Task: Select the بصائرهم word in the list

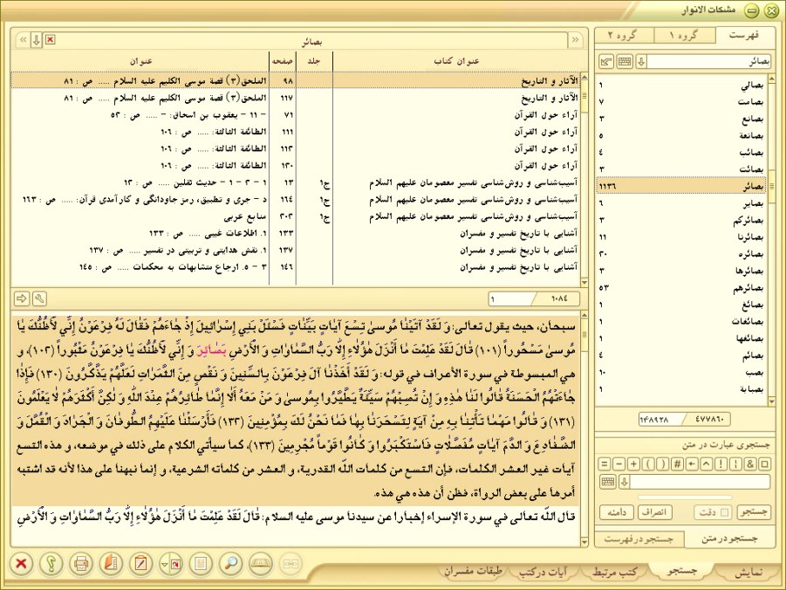Action: [681, 288]
